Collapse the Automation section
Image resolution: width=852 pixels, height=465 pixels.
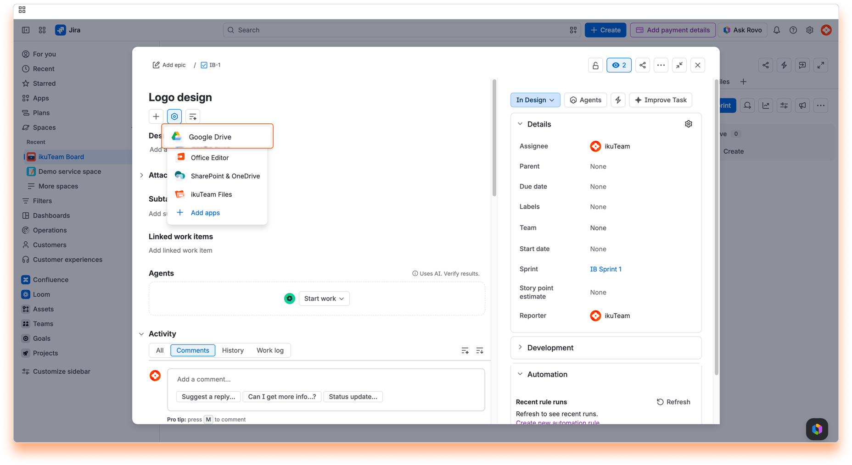(520, 374)
